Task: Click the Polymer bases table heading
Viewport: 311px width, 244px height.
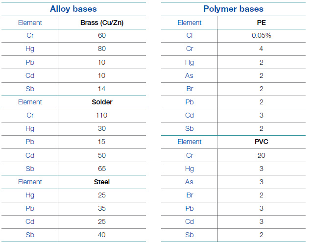Action: coord(233,9)
